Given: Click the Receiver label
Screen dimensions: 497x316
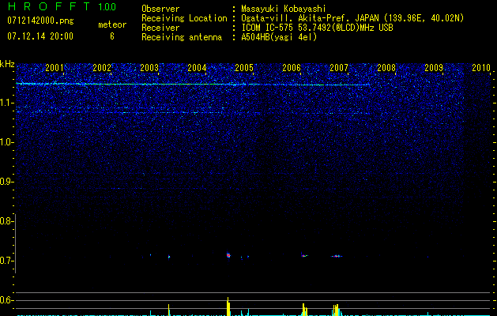Looking at the screenshot, I should [x=160, y=28].
